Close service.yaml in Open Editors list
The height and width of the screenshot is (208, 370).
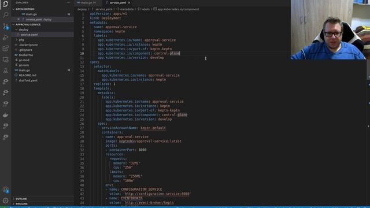[x=18, y=19]
